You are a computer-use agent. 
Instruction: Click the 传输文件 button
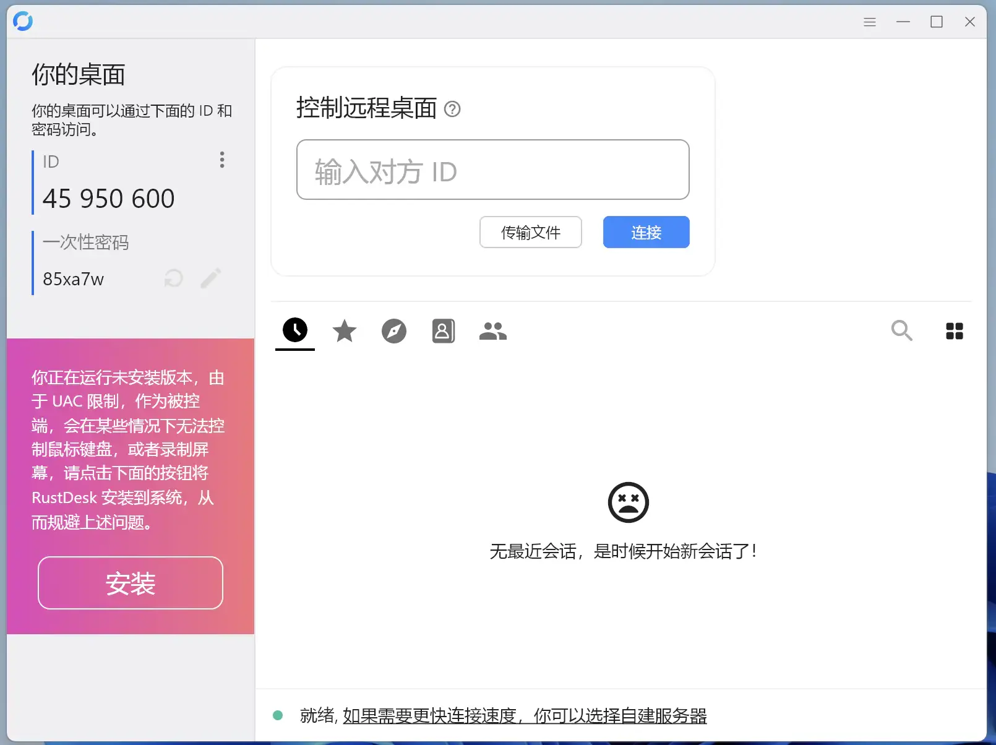530,232
